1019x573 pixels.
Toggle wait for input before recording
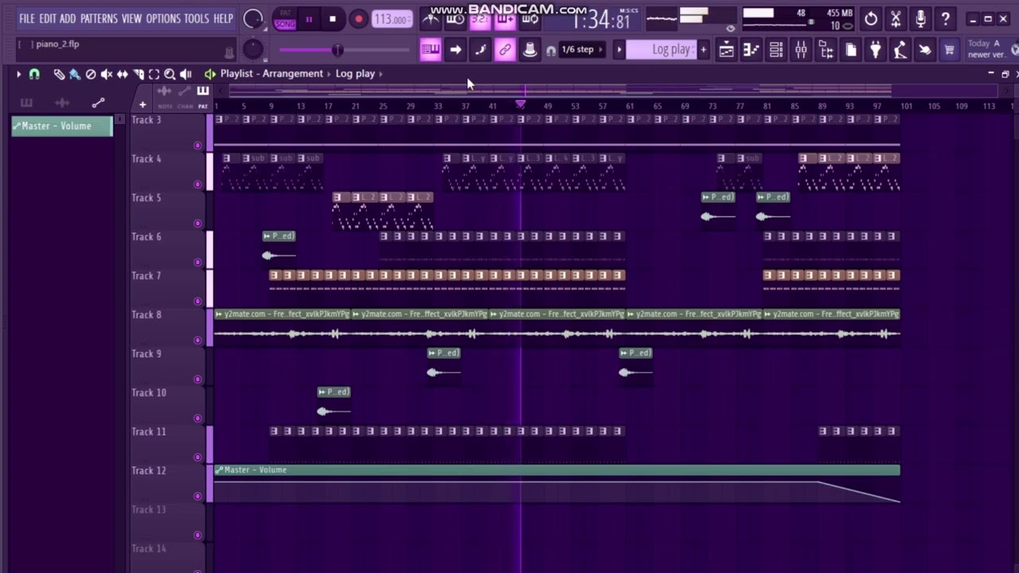pyautogui.click(x=455, y=18)
